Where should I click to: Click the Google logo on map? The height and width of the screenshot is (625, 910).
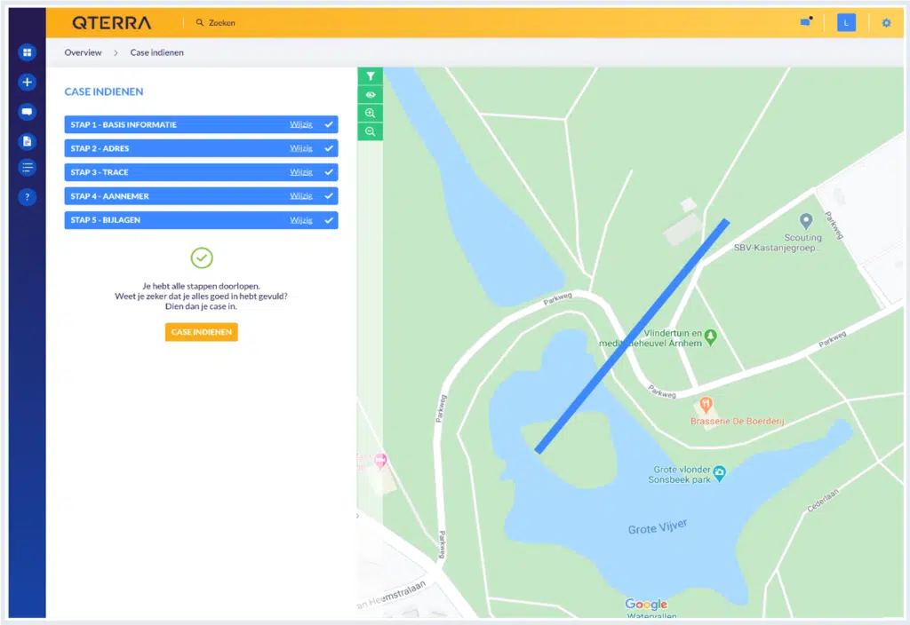(646, 604)
